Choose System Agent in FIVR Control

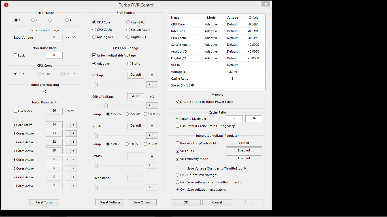139,30
